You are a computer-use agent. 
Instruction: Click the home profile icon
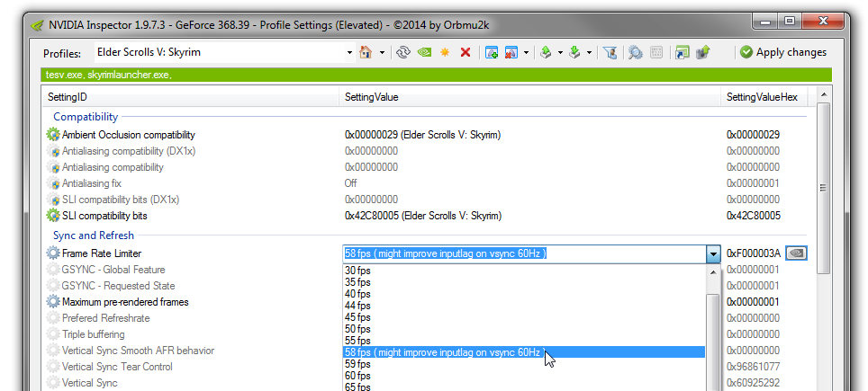pos(366,52)
